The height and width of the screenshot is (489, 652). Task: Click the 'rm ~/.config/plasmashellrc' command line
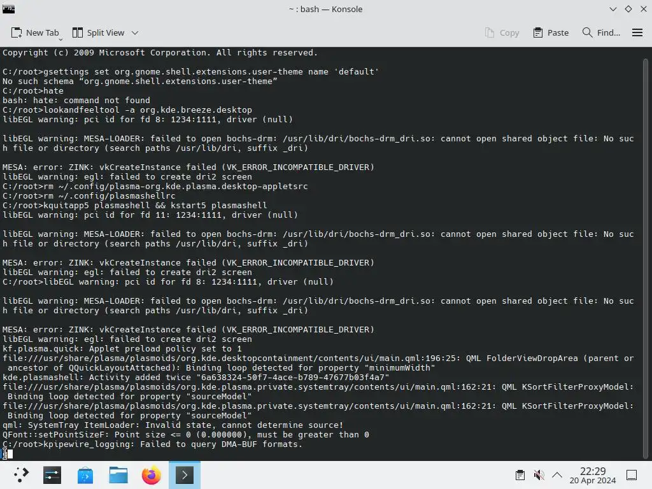coord(89,196)
